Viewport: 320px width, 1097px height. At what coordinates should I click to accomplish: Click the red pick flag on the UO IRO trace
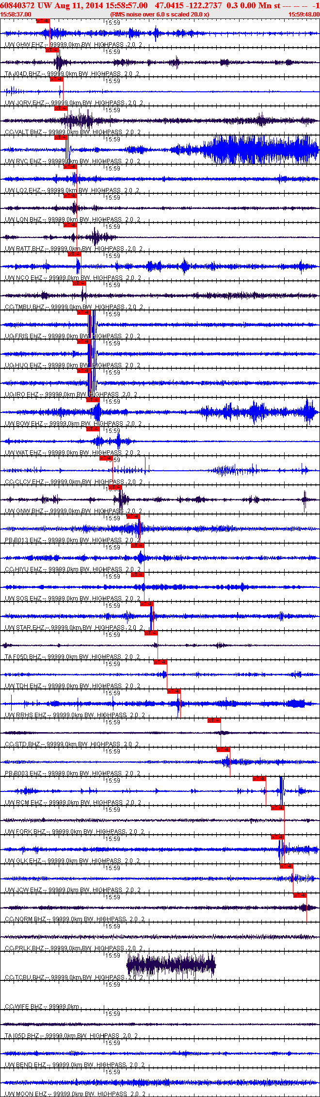(84, 371)
